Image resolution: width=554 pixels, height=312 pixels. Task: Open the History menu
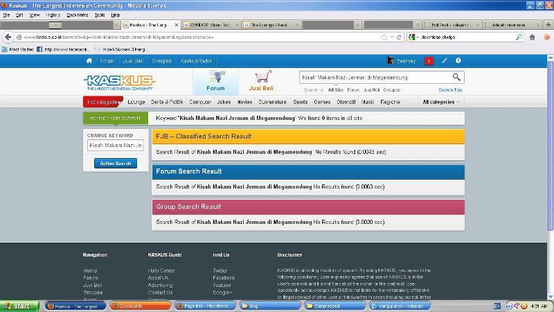[x=53, y=15]
